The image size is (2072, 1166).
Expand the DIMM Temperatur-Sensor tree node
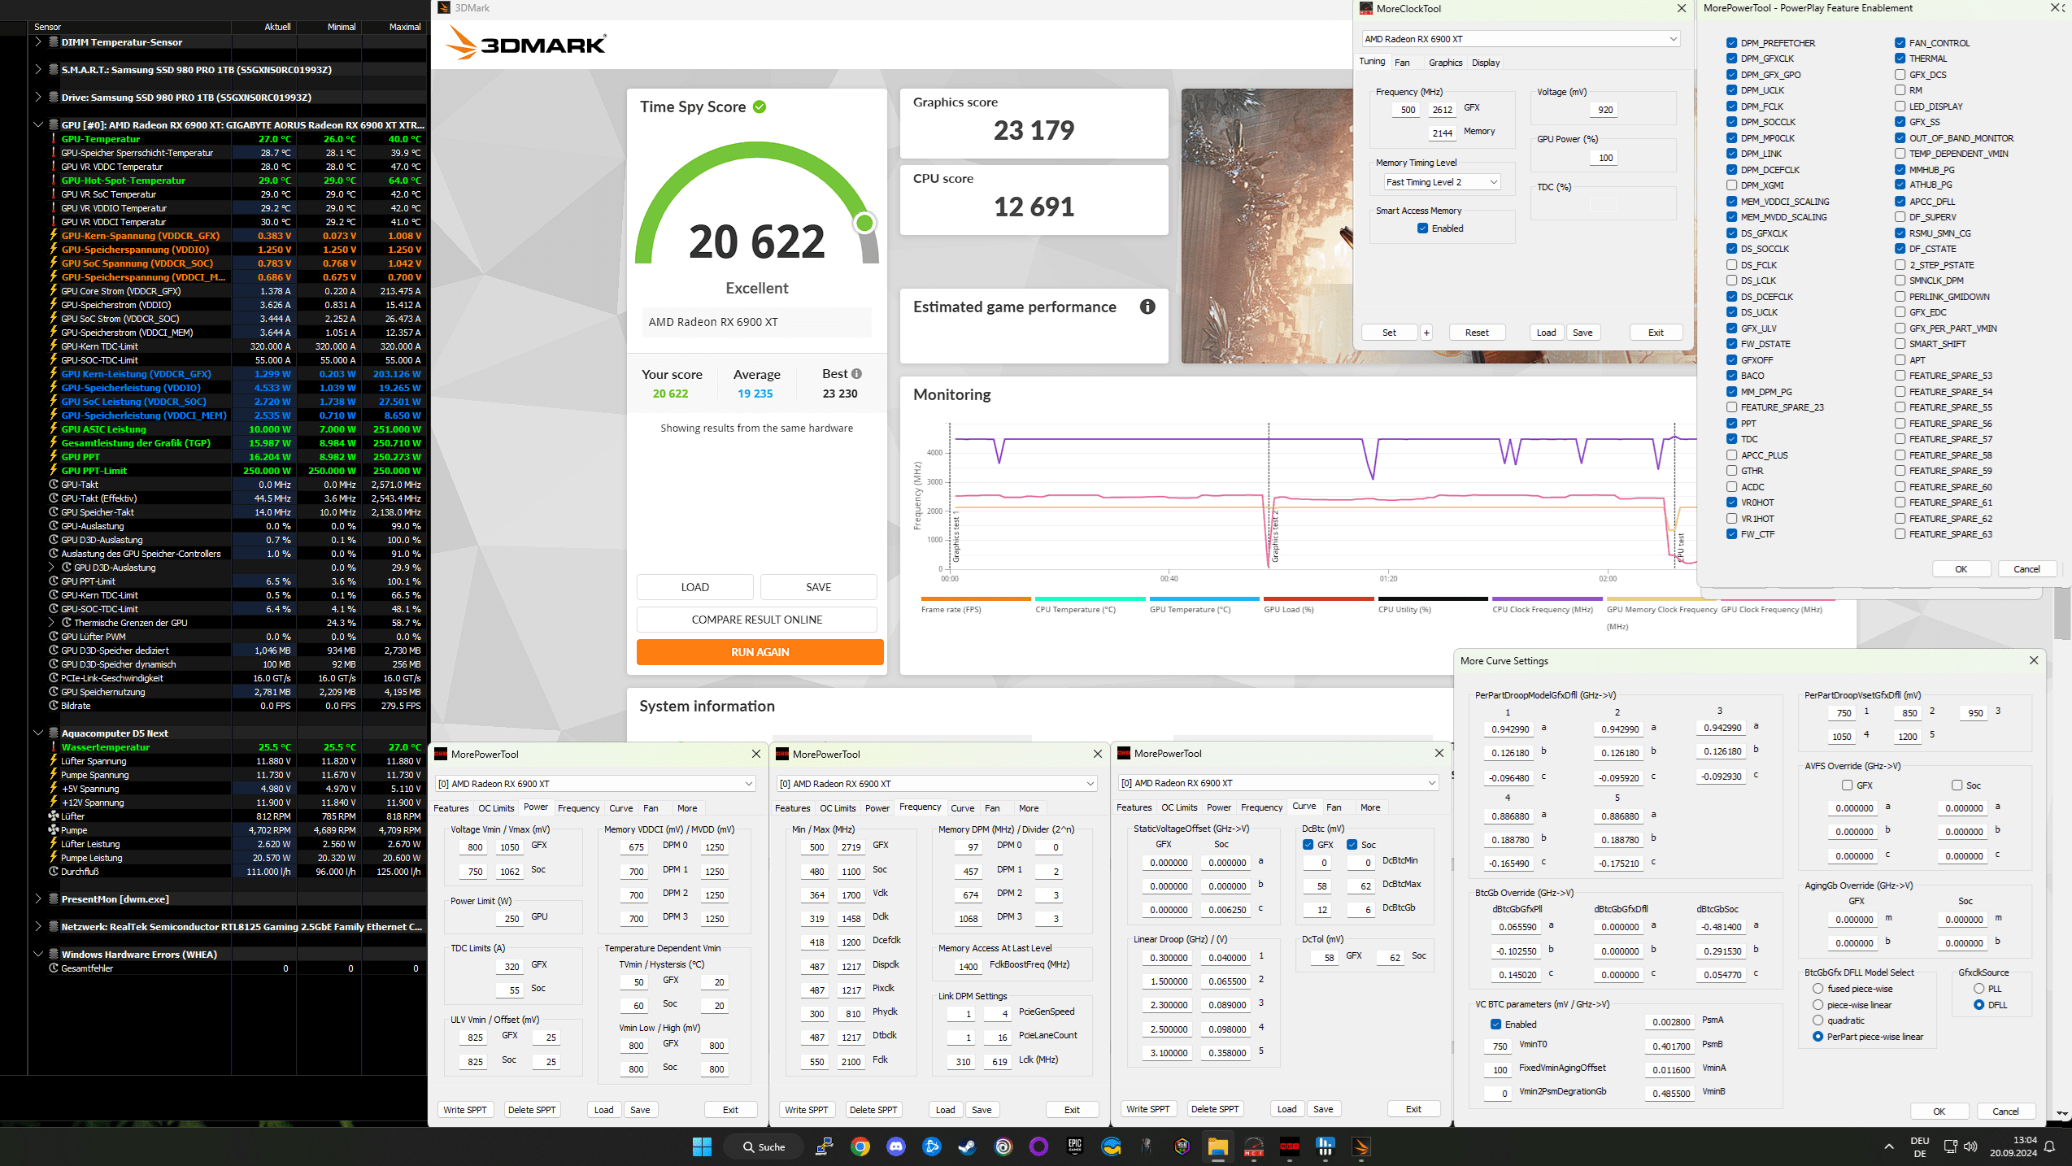[37, 42]
